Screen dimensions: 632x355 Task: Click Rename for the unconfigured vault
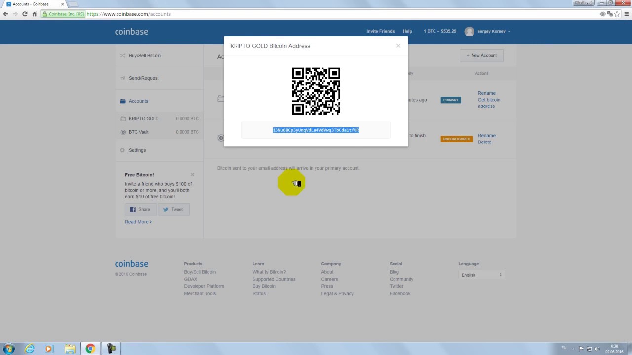pyautogui.click(x=486, y=136)
